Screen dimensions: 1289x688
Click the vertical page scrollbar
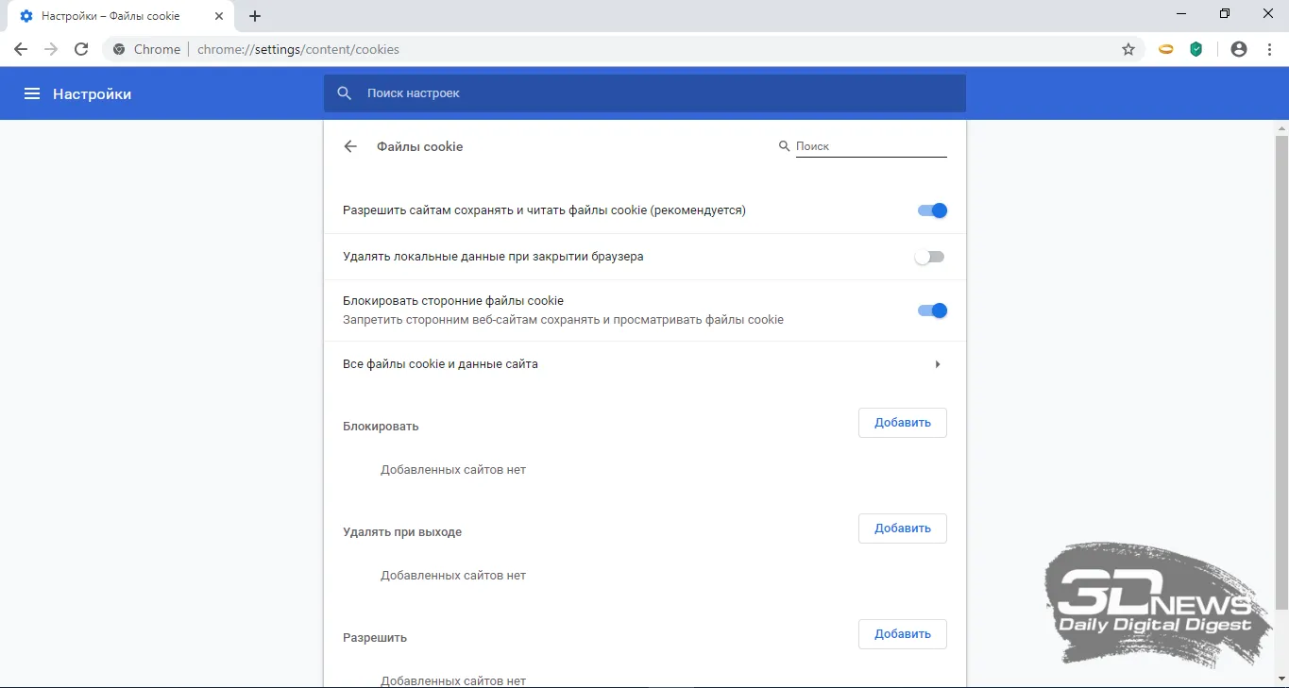pyautogui.click(x=1281, y=372)
